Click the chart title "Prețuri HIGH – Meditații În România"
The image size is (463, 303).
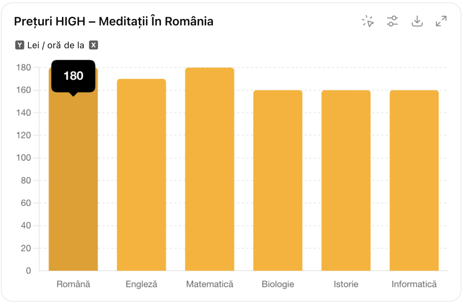pyautogui.click(x=113, y=21)
